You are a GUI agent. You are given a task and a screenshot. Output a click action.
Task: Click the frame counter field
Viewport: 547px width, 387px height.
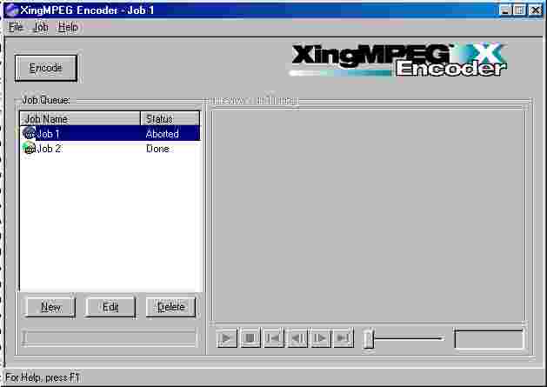click(x=489, y=338)
